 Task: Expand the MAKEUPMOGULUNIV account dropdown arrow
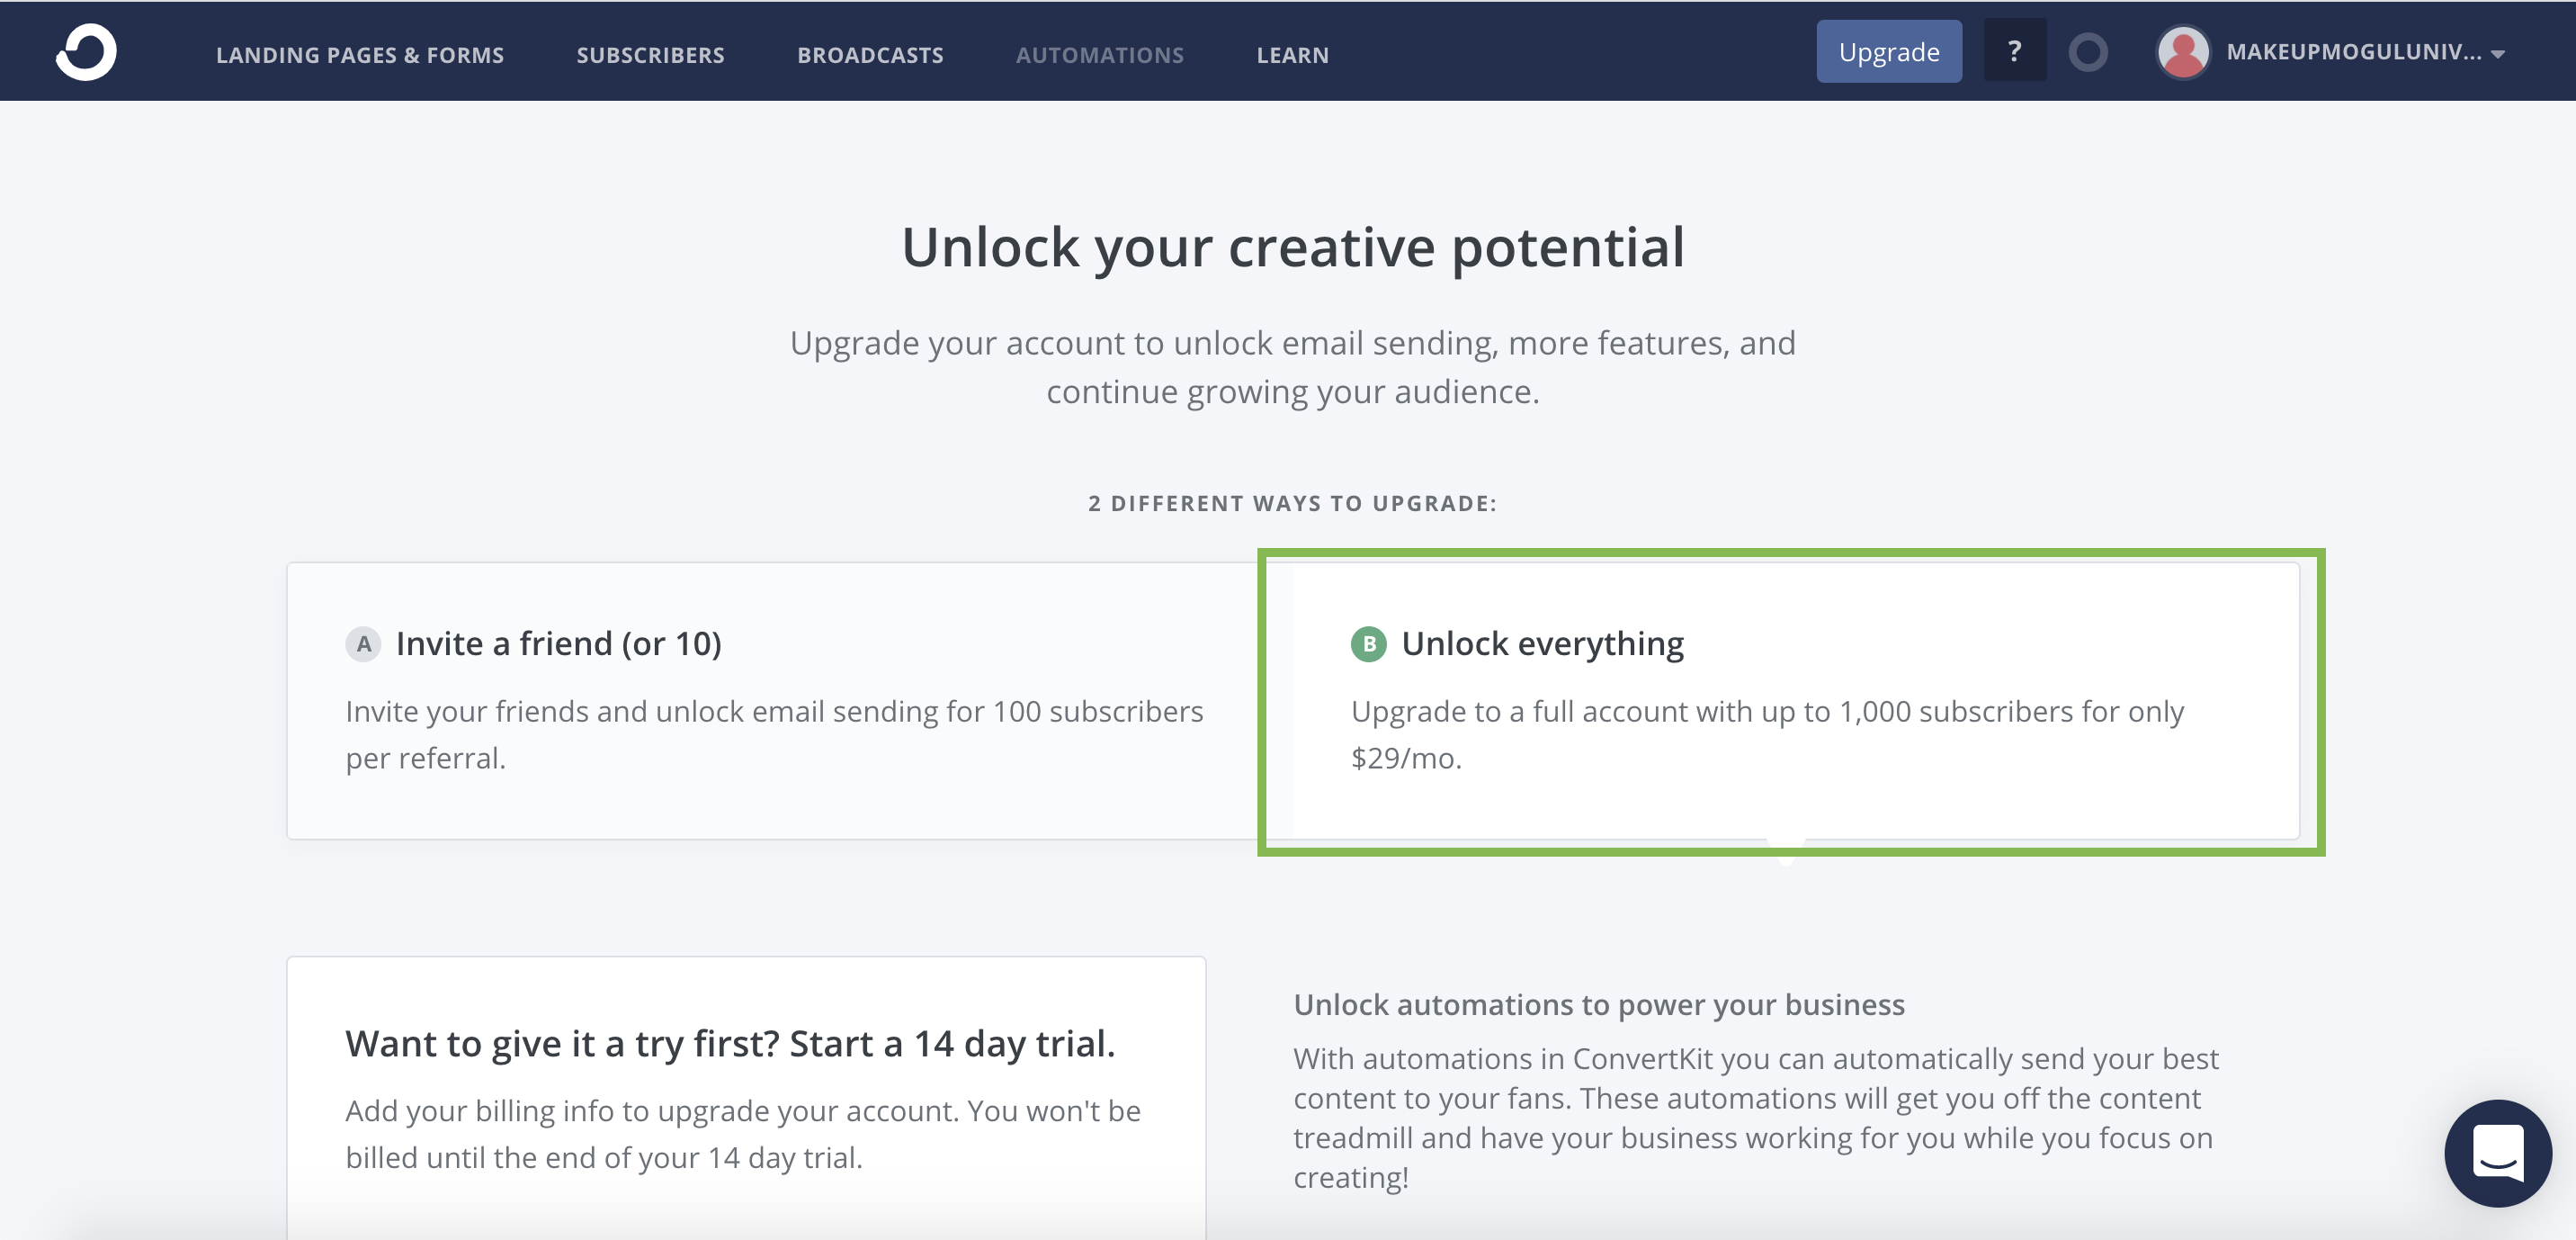coord(2498,54)
